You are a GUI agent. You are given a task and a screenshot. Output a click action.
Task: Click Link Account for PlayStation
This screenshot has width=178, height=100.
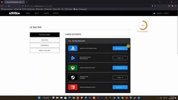[x=120, y=48]
